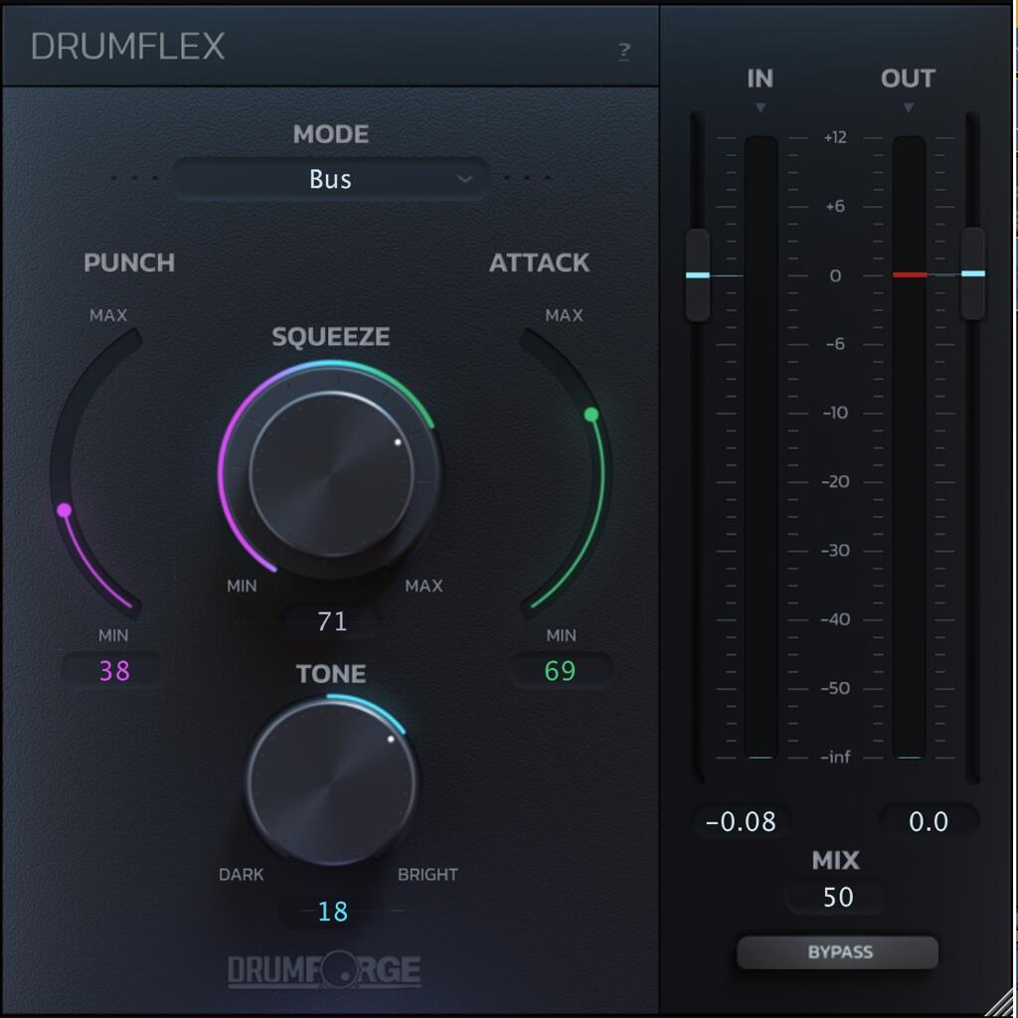The height and width of the screenshot is (1018, 1018).
Task: Click the red clip indicator on OUT meter
Action: click(910, 274)
